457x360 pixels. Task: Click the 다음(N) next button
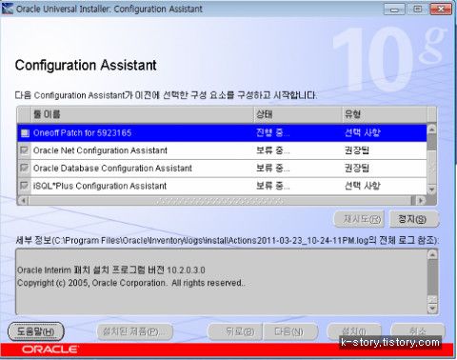290,331
